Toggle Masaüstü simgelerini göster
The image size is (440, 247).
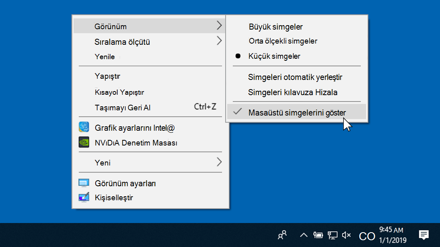[296, 113]
